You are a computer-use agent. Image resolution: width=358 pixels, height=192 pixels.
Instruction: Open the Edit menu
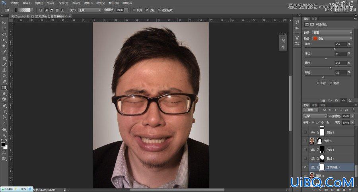coord(27,3)
